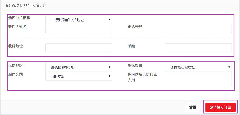Submit with the red 确认提交订单 button

click(x=220, y=108)
